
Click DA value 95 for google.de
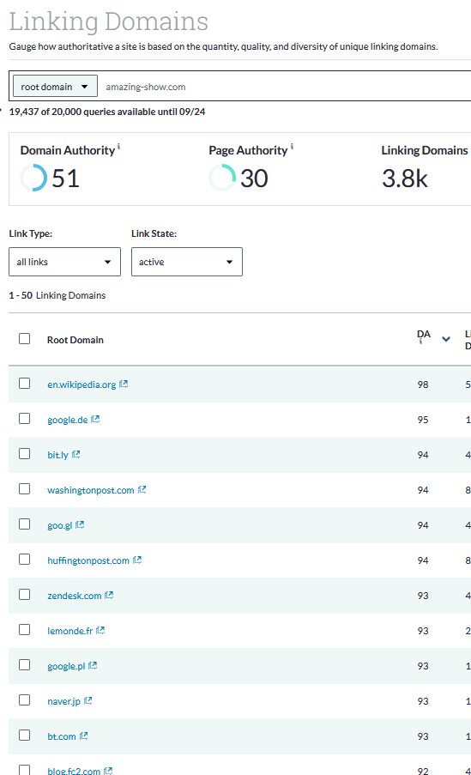[x=423, y=420]
